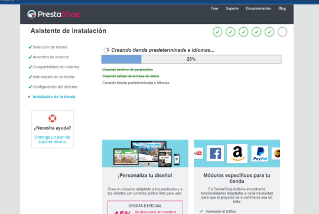Select the Información de la tienda step
Screen dimensions: 319x214
pyautogui.click(x=53, y=77)
